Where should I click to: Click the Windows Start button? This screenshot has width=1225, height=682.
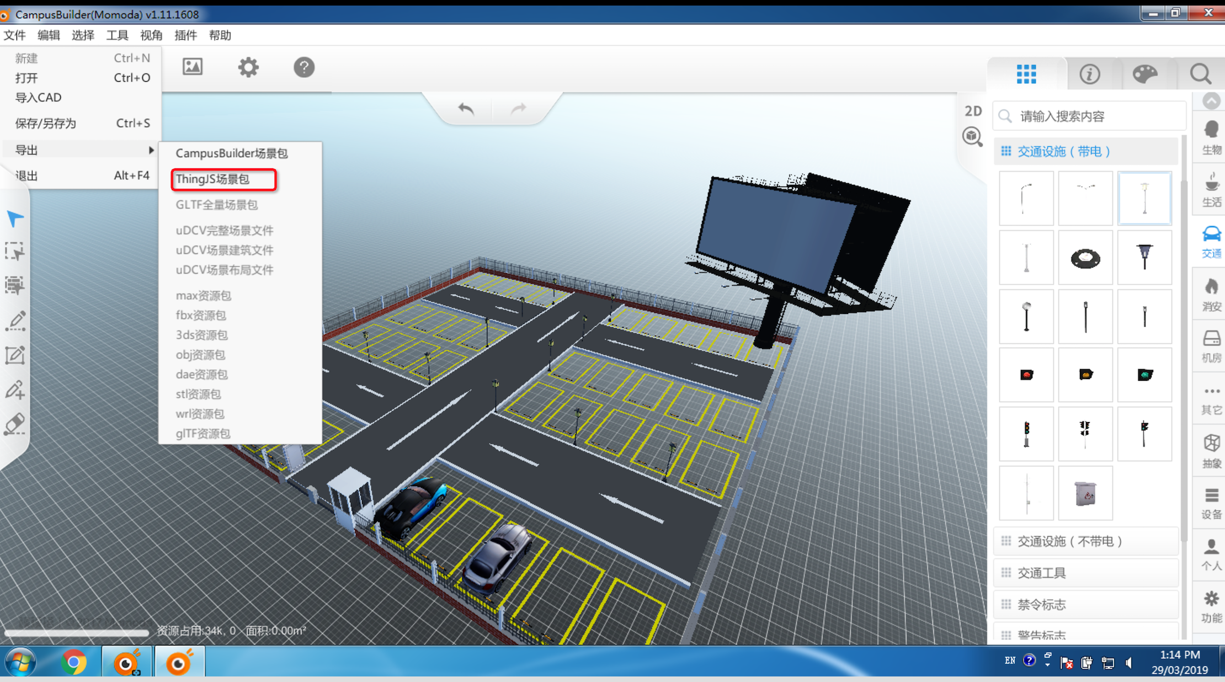point(21,662)
